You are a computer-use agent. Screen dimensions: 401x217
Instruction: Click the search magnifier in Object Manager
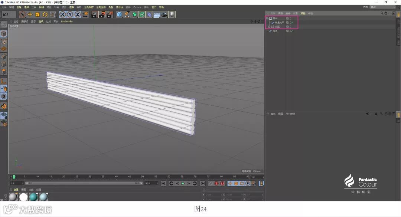[382, 13]
